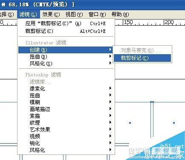Open the 艺术效果 filter submenu
185x160 pixels.
coord(66,129)
